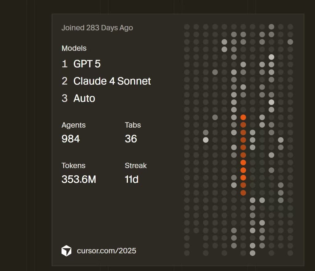
Task: Click the "Tokens" label
Action: point(73,165)
